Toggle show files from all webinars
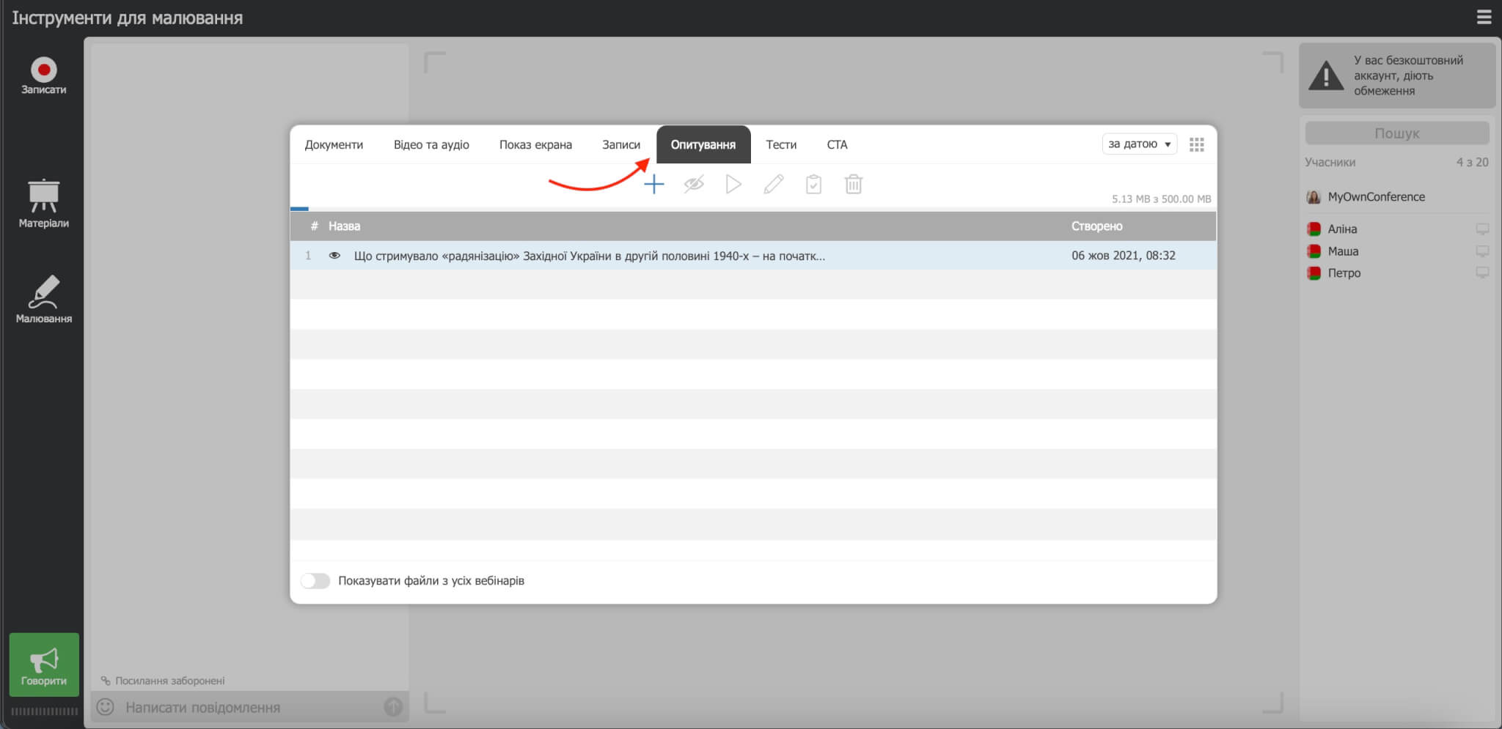1502x729 pixels. (315, 581)
